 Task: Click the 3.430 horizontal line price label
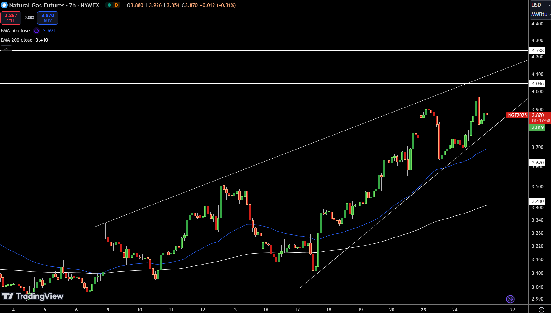click(x=537, y=201)
